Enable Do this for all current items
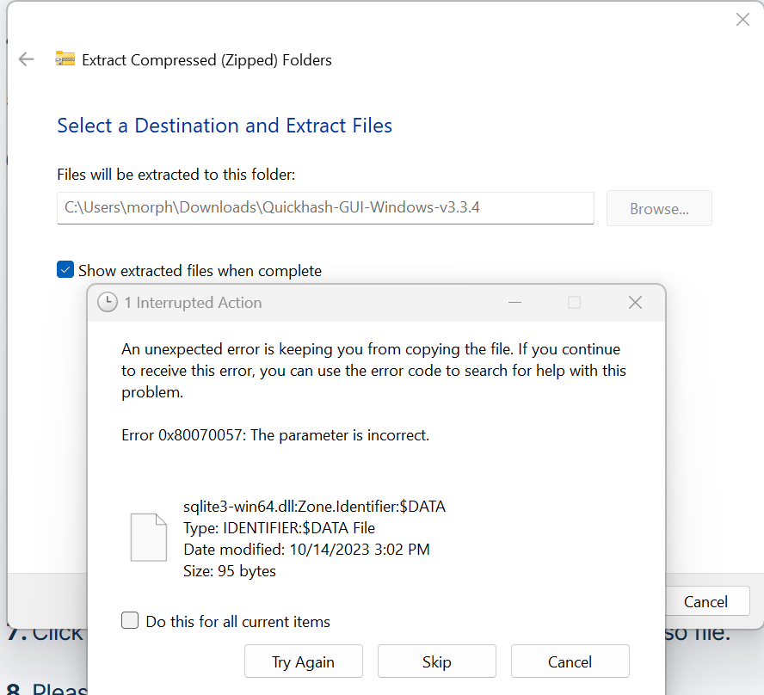764x695 pixels. pyautogui.click(x=130, y=620)
